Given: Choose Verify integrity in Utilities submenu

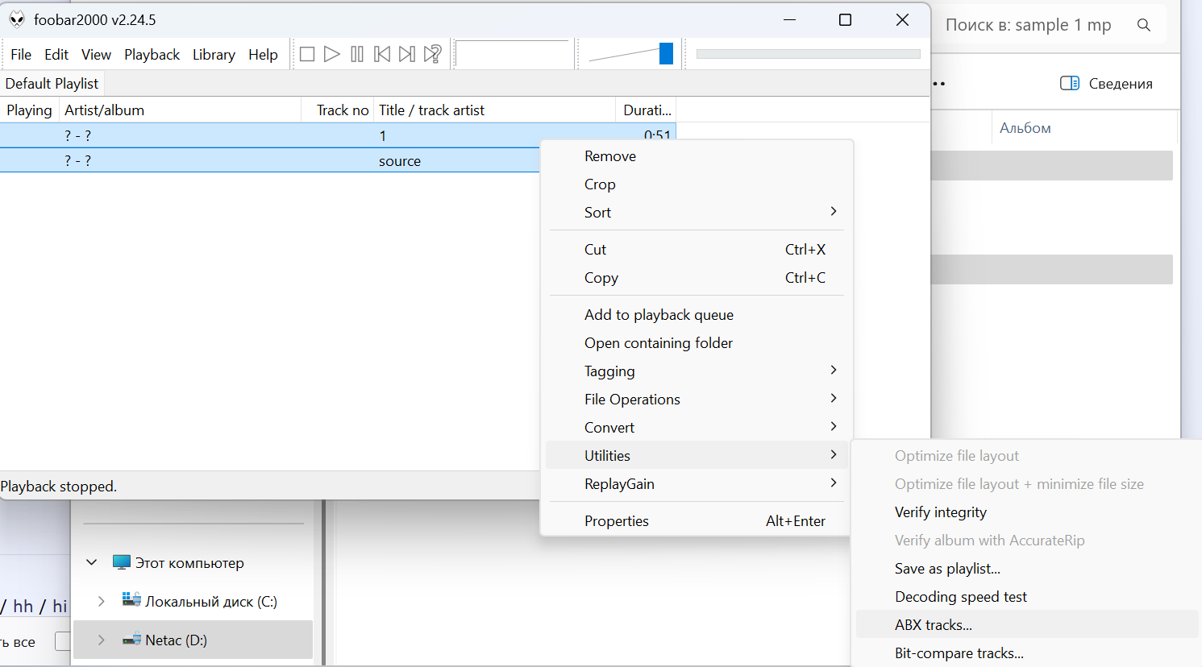Looking at the screenshot, I should [1027, 512].
